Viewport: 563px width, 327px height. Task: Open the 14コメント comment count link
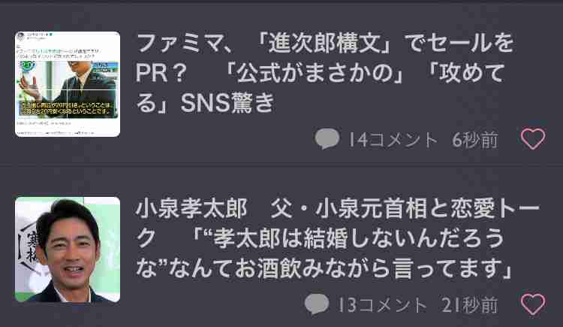(x=393, y=140)
